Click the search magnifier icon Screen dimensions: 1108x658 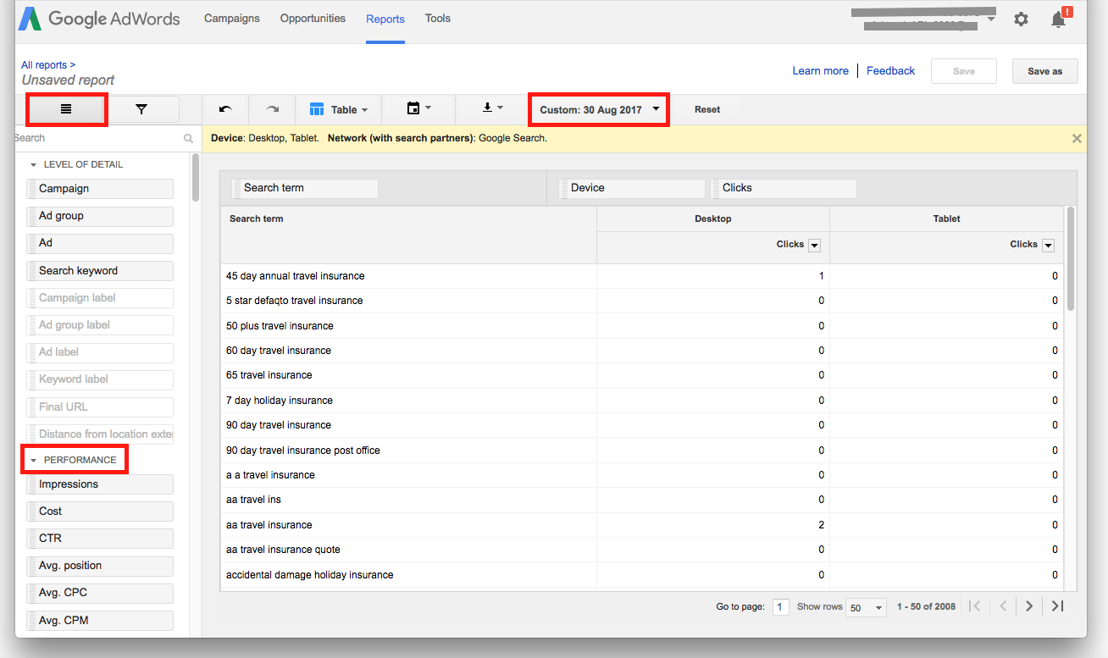pyautogui.click(x=188, y=138)
